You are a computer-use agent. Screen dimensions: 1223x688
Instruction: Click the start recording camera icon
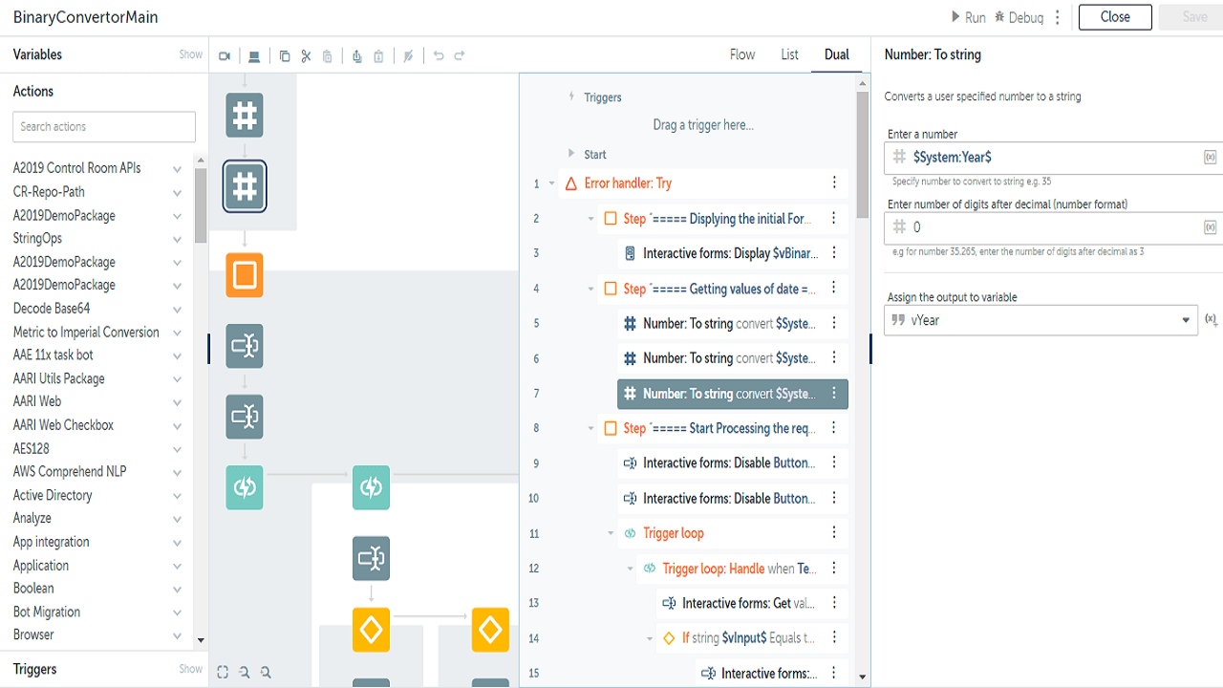click(x=225, y=56)
